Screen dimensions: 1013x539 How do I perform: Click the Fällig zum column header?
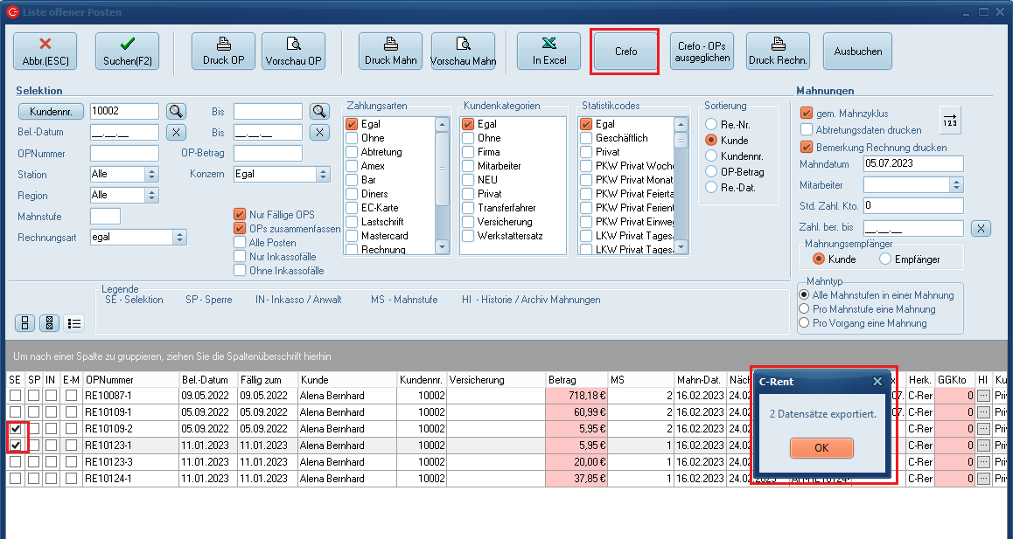click(266, 380)
